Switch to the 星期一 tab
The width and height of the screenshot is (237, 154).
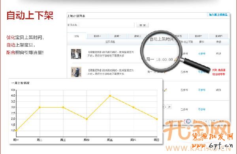tap(97, 36)
